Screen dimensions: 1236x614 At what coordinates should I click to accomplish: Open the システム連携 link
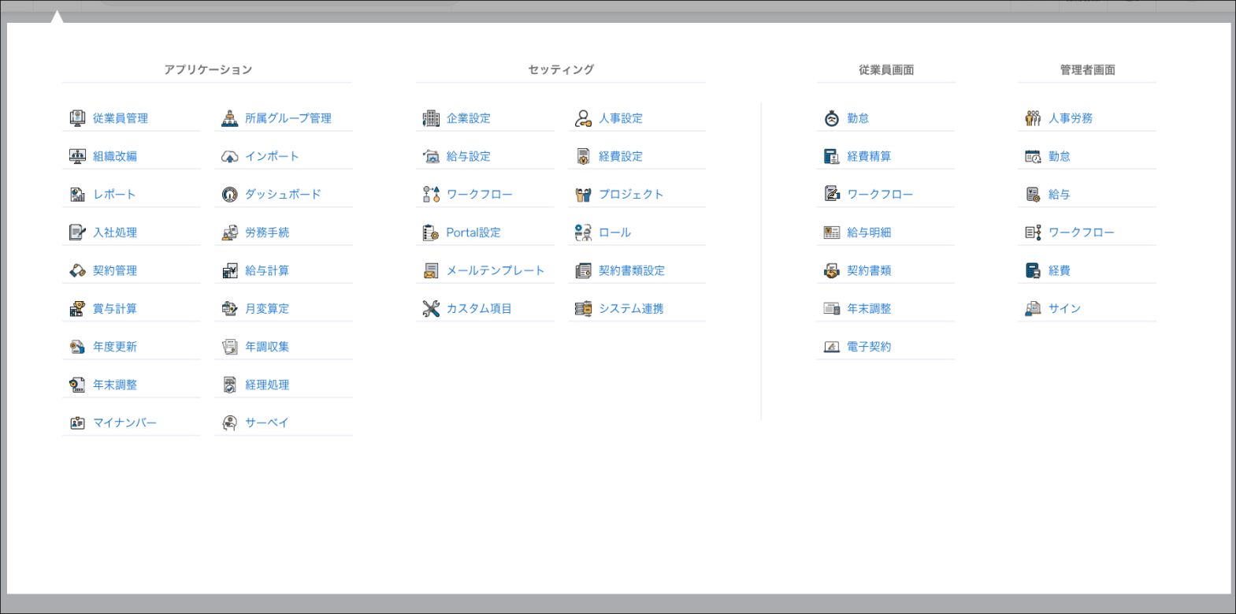click(630, 309)
